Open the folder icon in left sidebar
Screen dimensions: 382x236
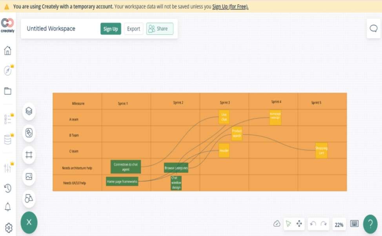(x=7, y=91)
